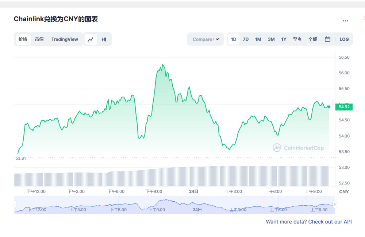Choose the 全部 all-time range
The image size is (365, 237).
(312, 39)
